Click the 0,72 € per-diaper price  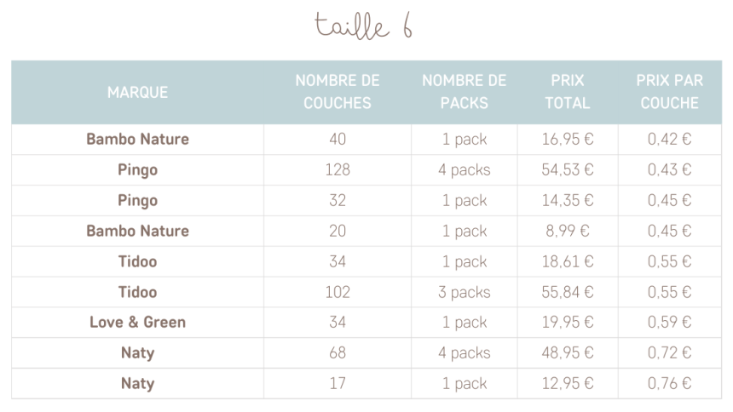(x=669, y=352)
